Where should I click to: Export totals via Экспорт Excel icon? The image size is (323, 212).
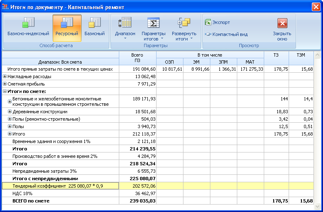click(x=208, y=22)
